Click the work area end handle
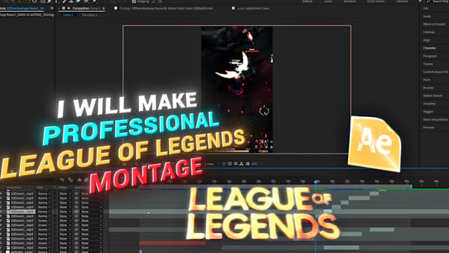This screenshot has width=449, height=253. coord(411,186)
